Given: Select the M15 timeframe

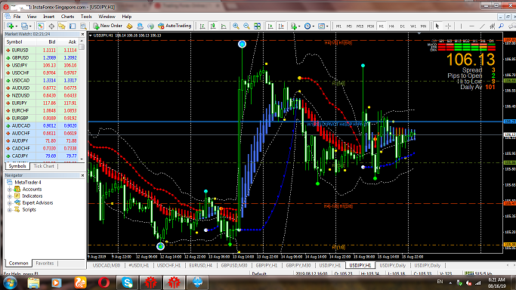Looking at the screenshot, I should (360, 26).
